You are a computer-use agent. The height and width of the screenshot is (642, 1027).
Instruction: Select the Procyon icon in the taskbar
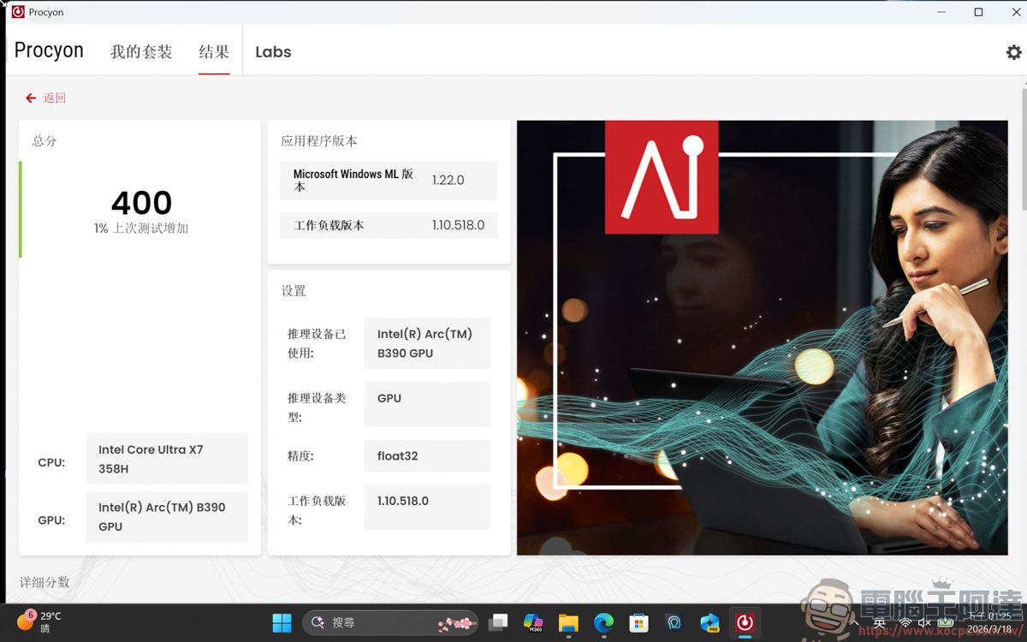click(x=744, y=623)
